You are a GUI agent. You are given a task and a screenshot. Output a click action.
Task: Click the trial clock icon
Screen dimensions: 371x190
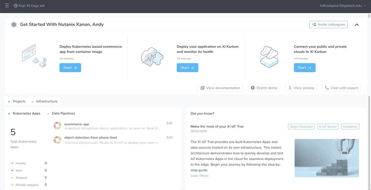(x=16, y=6)
